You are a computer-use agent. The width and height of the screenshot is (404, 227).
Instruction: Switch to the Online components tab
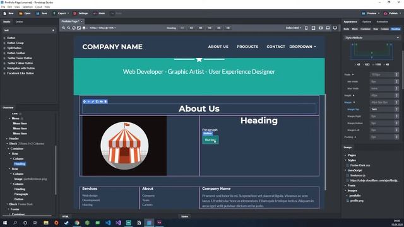click(x=20, y=21)
